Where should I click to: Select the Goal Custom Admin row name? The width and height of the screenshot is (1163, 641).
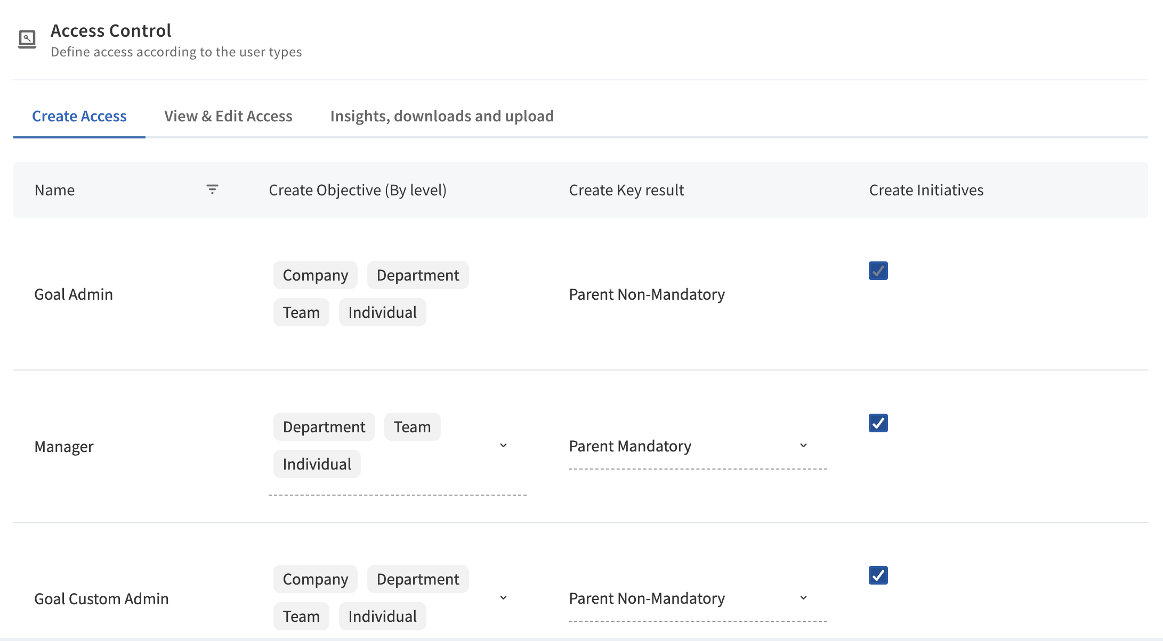[101, 599]
